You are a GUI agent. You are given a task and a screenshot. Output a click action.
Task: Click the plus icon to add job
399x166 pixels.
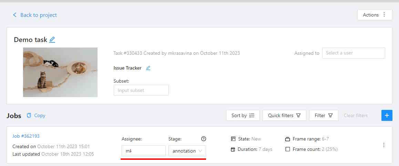(x=387, y=115)
